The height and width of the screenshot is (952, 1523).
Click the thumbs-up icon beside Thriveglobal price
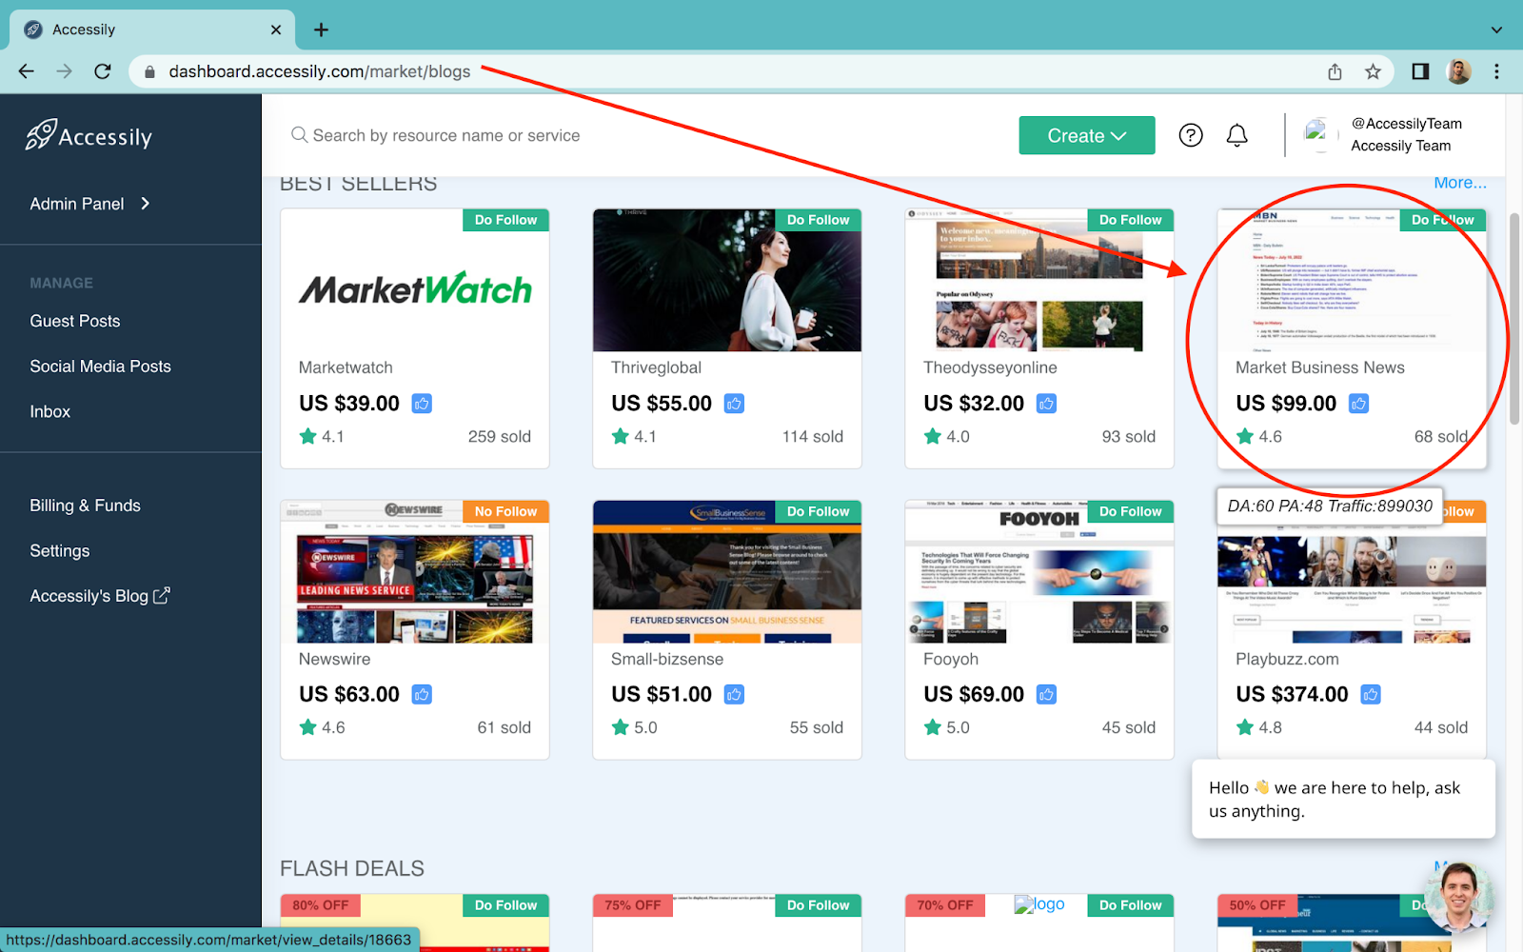pyautogui.click(x=734, y=404)
